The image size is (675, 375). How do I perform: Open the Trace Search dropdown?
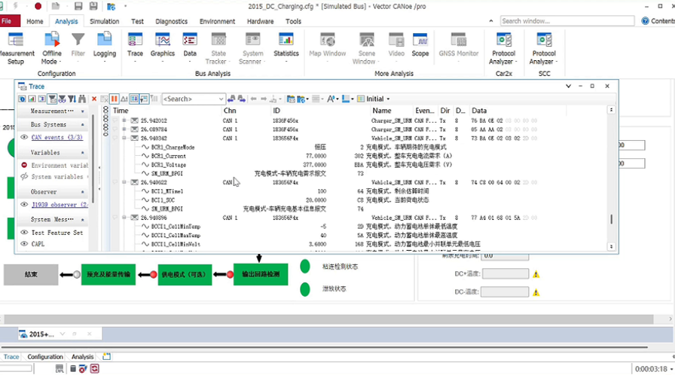click(x=221, y=99)
